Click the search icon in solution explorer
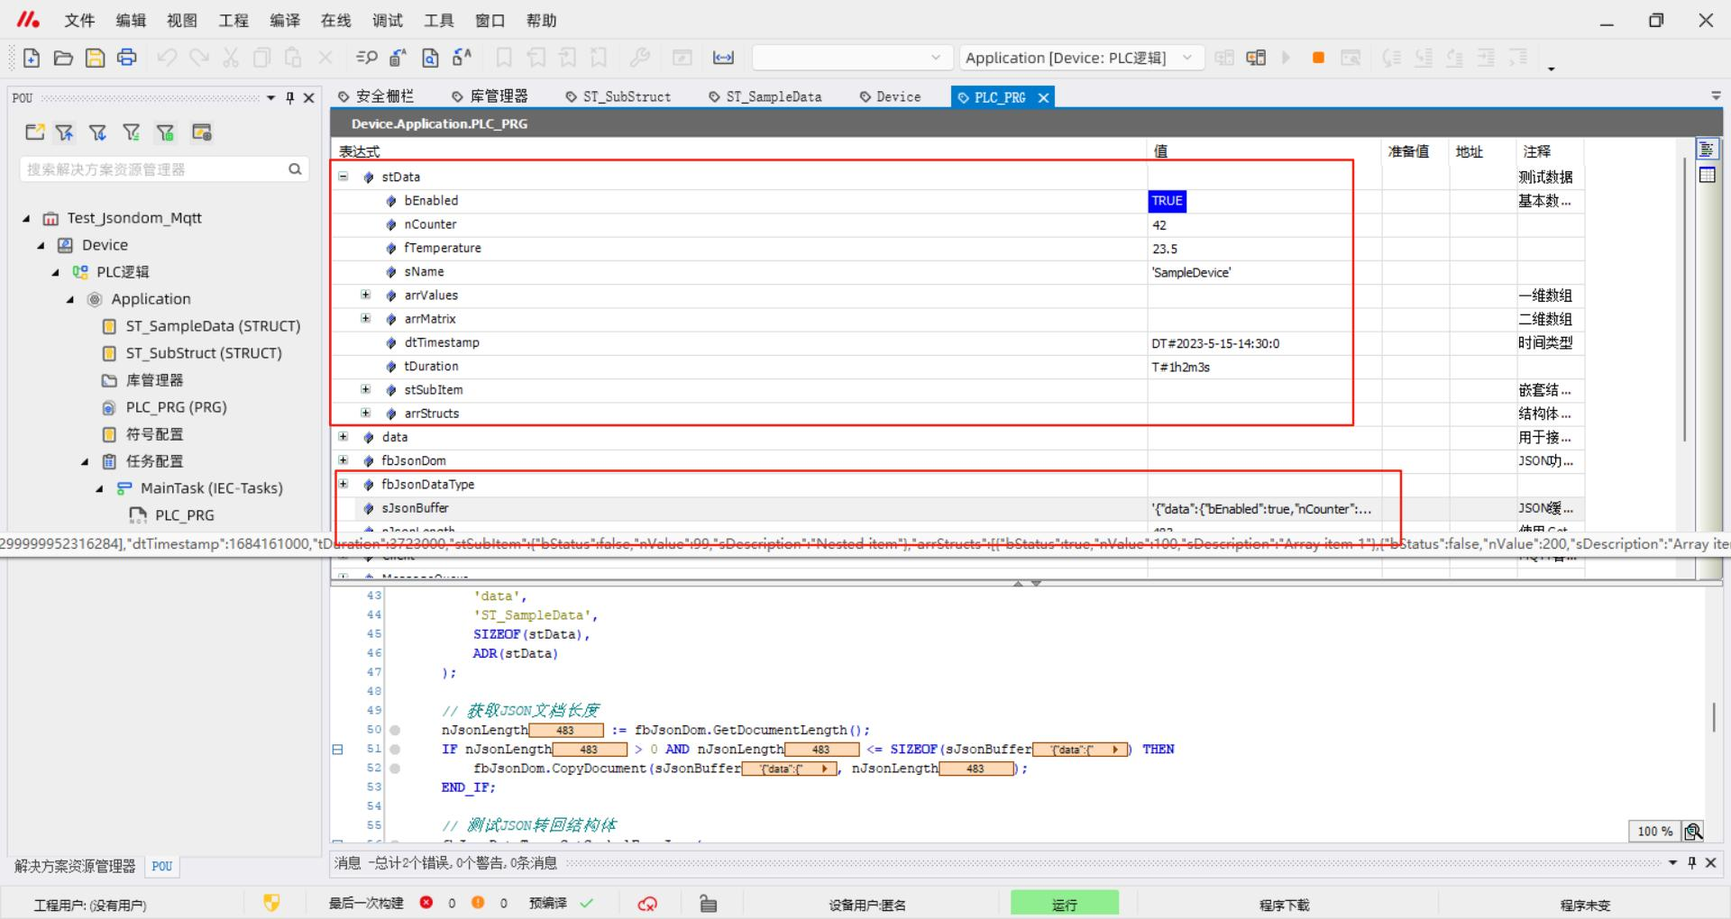Image resolution: width=1731 pixels, height=919 pixels. point(295,169)
